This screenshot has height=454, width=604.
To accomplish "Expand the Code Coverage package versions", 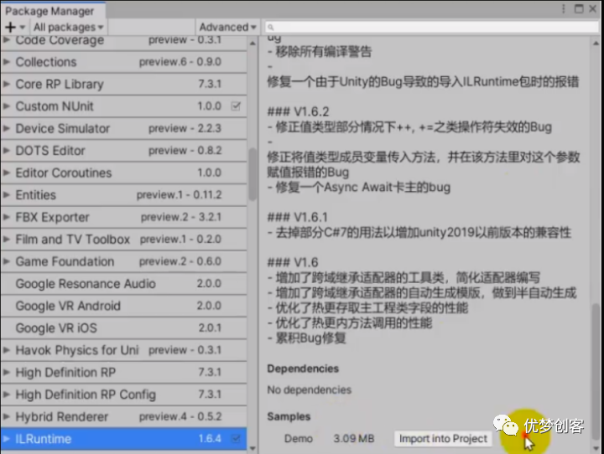I will tap(6, 40).
